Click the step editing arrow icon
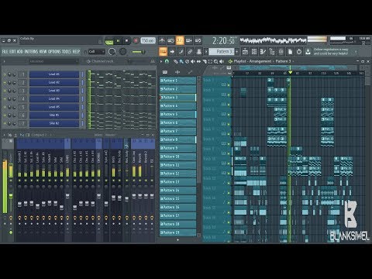Viewport: 372px width, 279px height. 172,52
